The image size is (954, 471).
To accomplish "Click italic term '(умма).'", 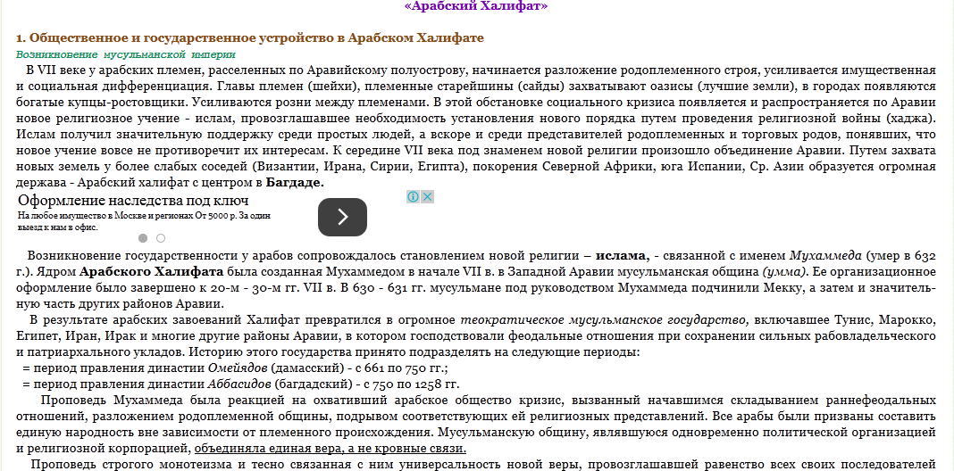I will 784,272.
